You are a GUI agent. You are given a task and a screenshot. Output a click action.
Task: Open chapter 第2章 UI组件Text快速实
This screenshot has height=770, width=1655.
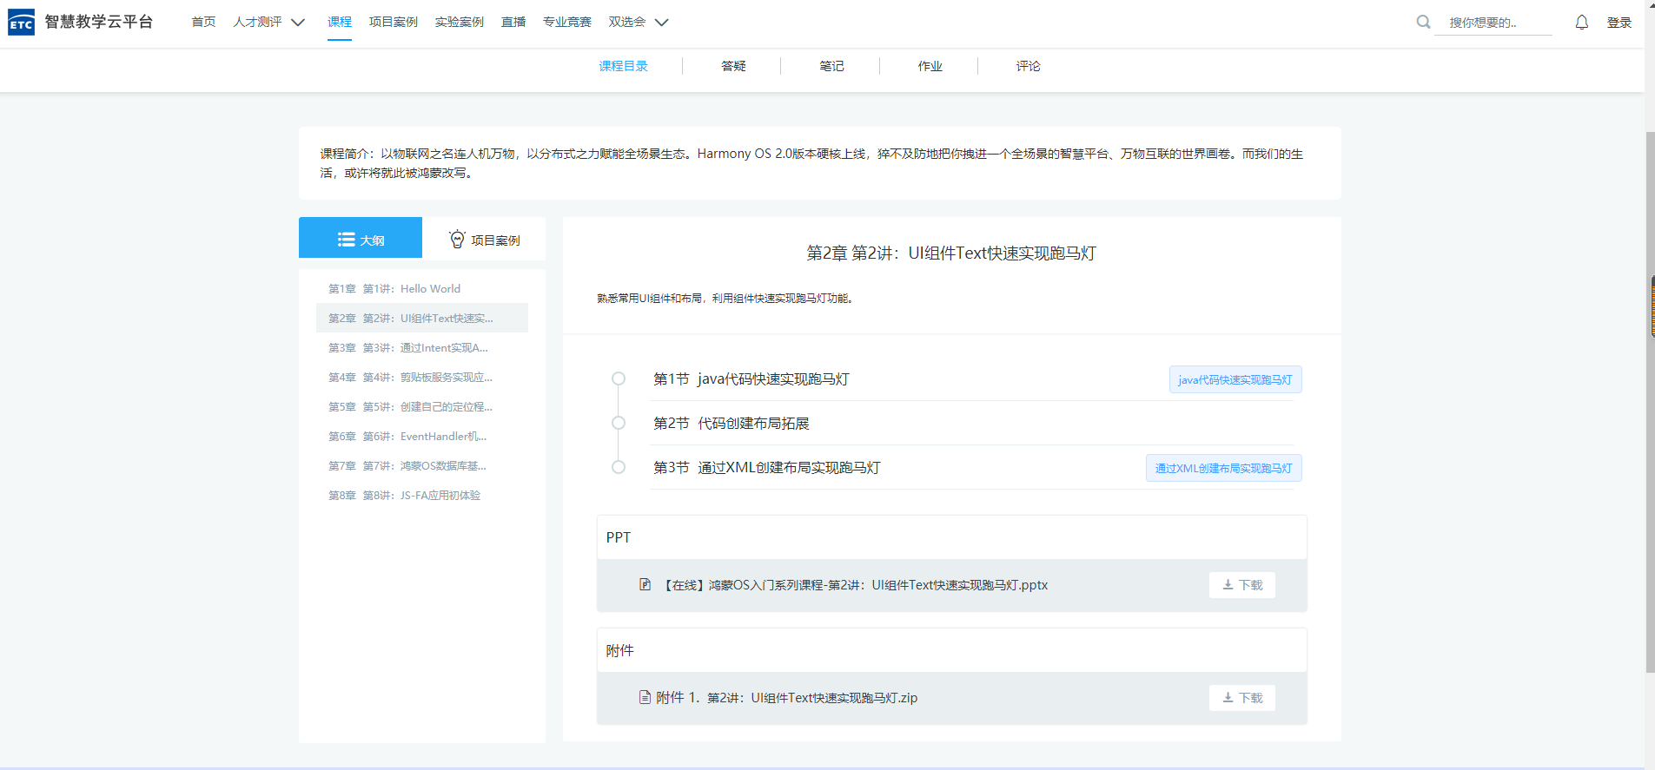(422, 318)
